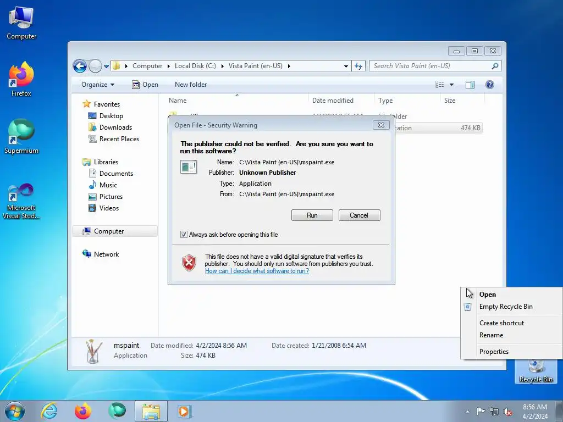Screen dimensions: 563x422
Task: Select Network in navigation pane
Action: tap(106, 254)
